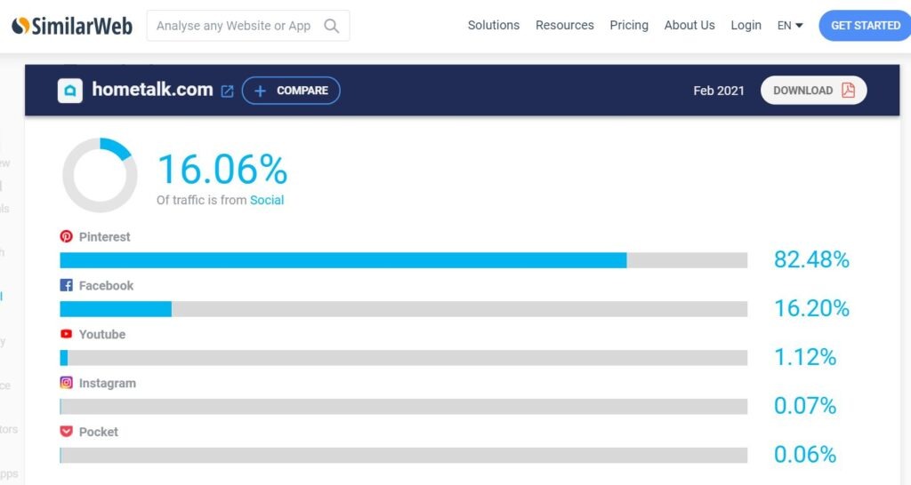911x485 pixels.
Task: Click the Youtube traffic bar
Action: pos(403,358)
